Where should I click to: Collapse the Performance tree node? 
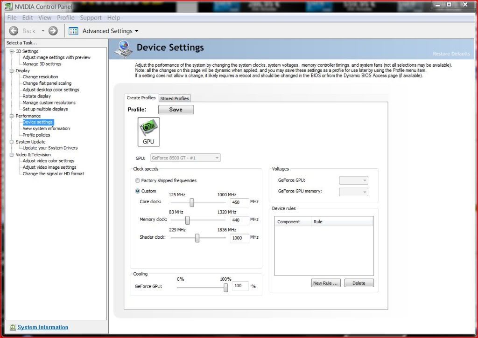pos(12,116)
